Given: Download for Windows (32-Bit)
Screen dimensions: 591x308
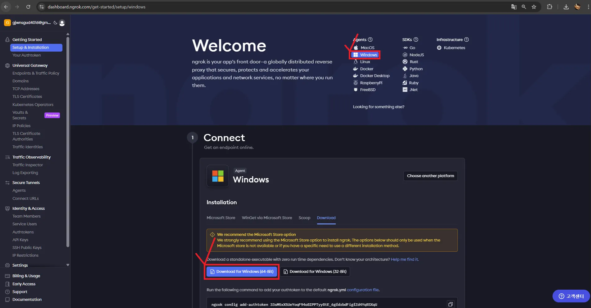Looking at the screenshot, I should [315, 271].
